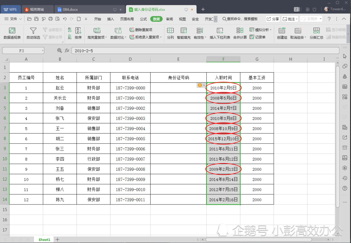Open the help icon in the right sidebar
The width and height of the screenshot is (351, 243).
click(345, 188)
